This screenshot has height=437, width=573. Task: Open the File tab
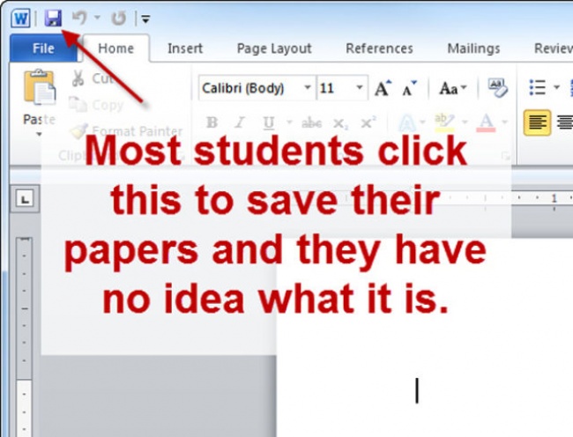point(43,48)
